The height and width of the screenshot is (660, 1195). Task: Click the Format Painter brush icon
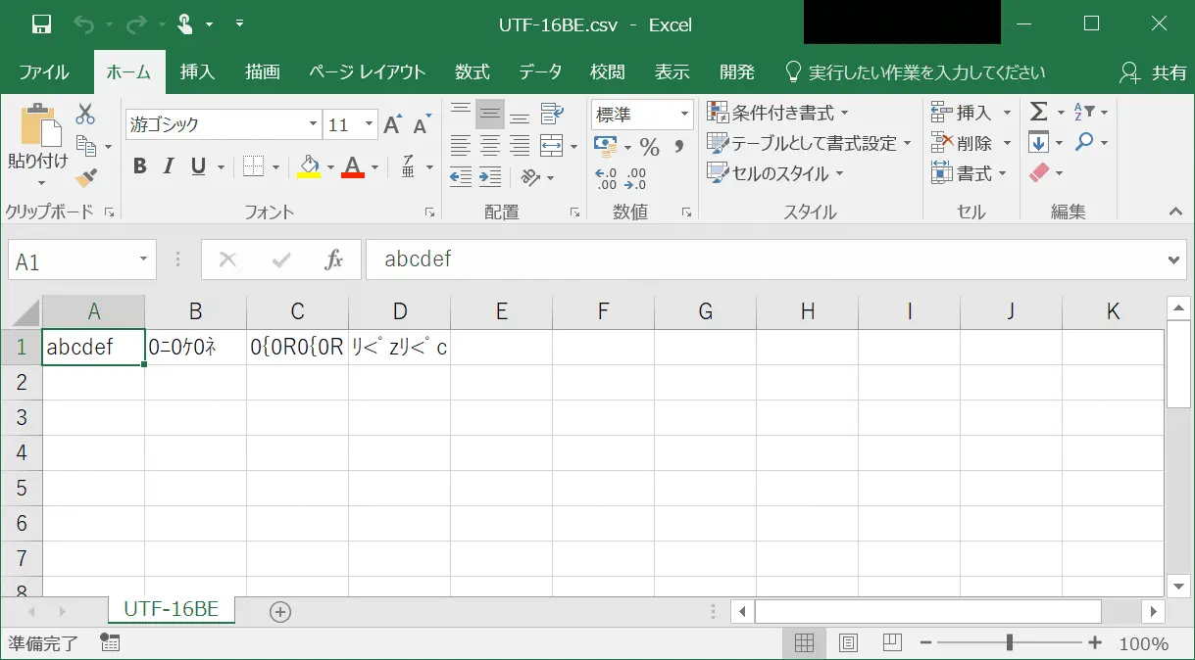tap(85, 177)
